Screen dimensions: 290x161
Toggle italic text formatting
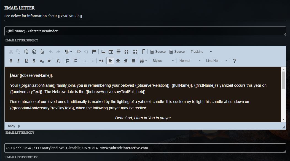[18, 61]
